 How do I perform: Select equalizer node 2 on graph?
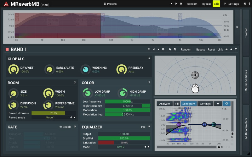[x=204, y=124]
